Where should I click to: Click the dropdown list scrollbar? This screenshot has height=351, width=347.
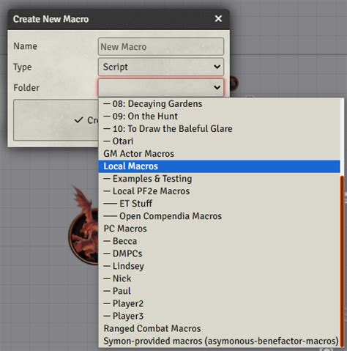(342, 261)
